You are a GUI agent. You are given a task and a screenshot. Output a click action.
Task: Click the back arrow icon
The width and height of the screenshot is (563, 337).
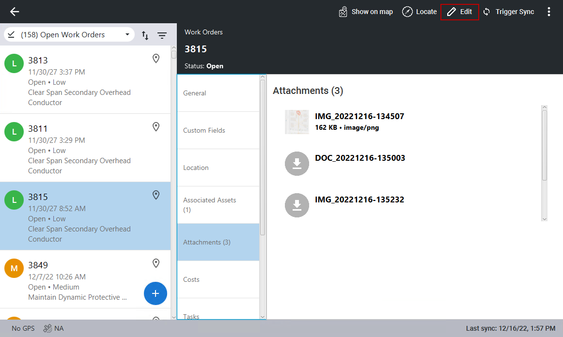15,12
